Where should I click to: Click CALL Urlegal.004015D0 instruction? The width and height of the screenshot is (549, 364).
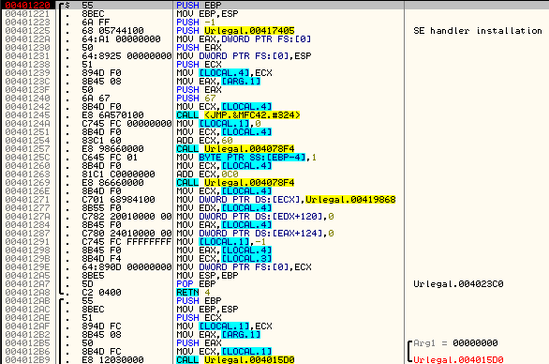pos(235,360)
